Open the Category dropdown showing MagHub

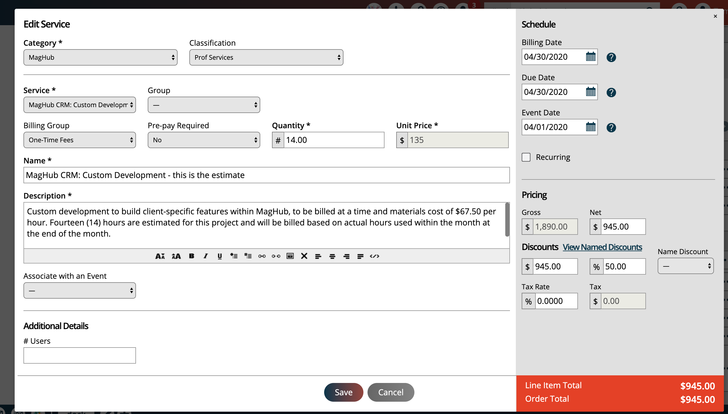(101, 57)
